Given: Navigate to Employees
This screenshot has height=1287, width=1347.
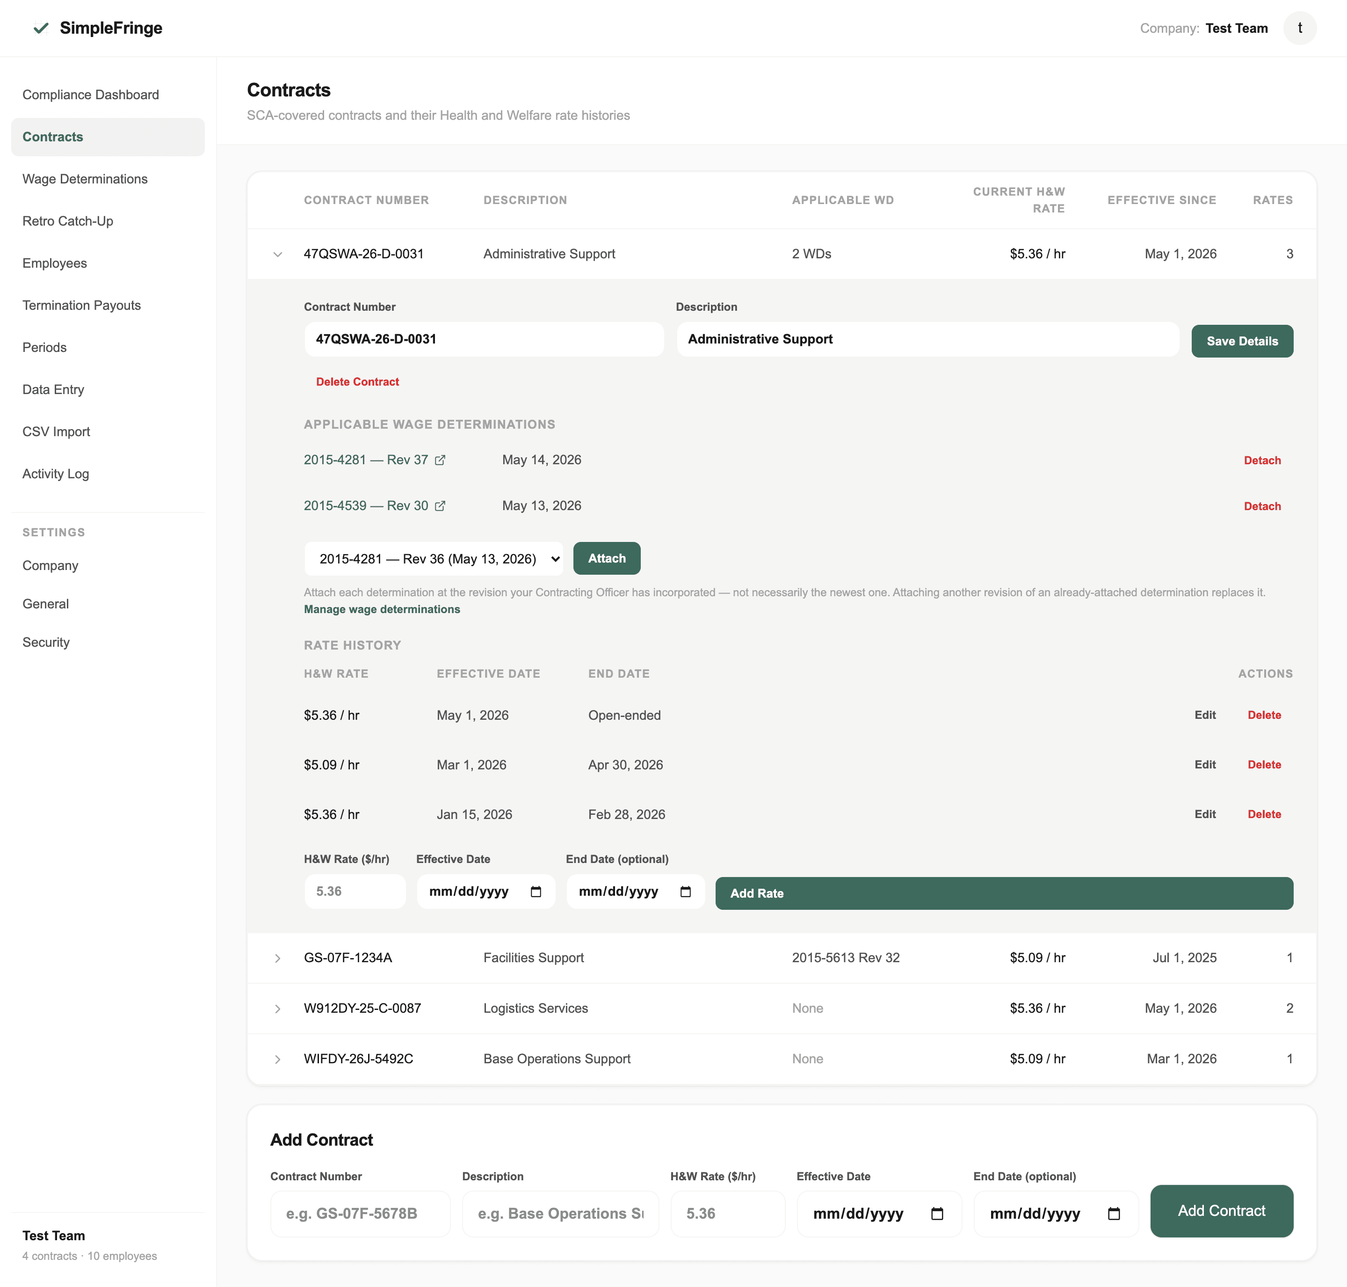Looking at the screenshot, I should point(108,263).
